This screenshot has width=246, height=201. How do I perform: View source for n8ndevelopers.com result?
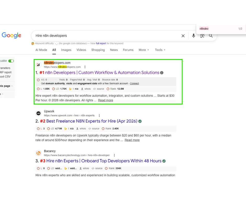(98, 89)
